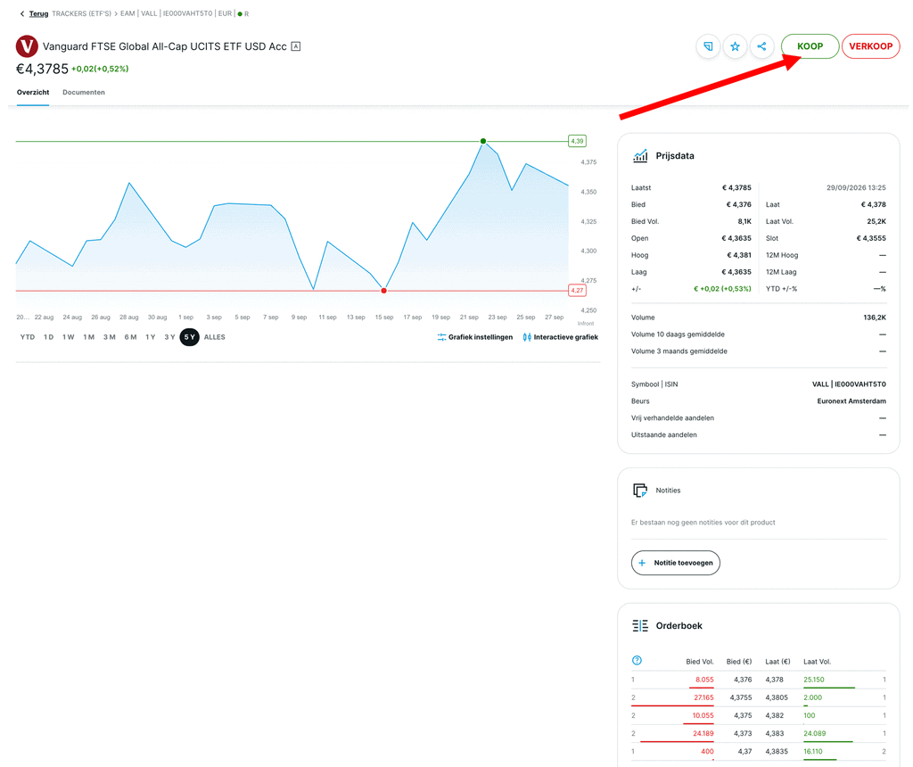Add ETF to favorites with star icon

pyautogui.click(x=735, y=46)
